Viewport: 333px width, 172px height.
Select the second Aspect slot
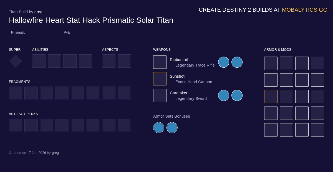(124, 61)
